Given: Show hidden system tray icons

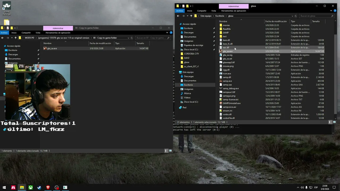Looking at the screenshot, I should pyautogui.click(x=298, y=188).
